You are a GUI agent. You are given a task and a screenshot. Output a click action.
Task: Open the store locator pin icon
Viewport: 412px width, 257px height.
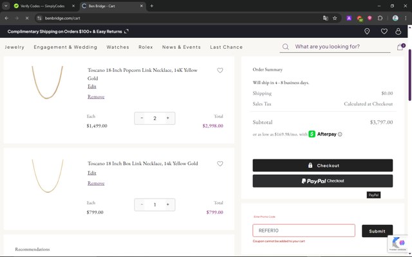click(367, 31)
